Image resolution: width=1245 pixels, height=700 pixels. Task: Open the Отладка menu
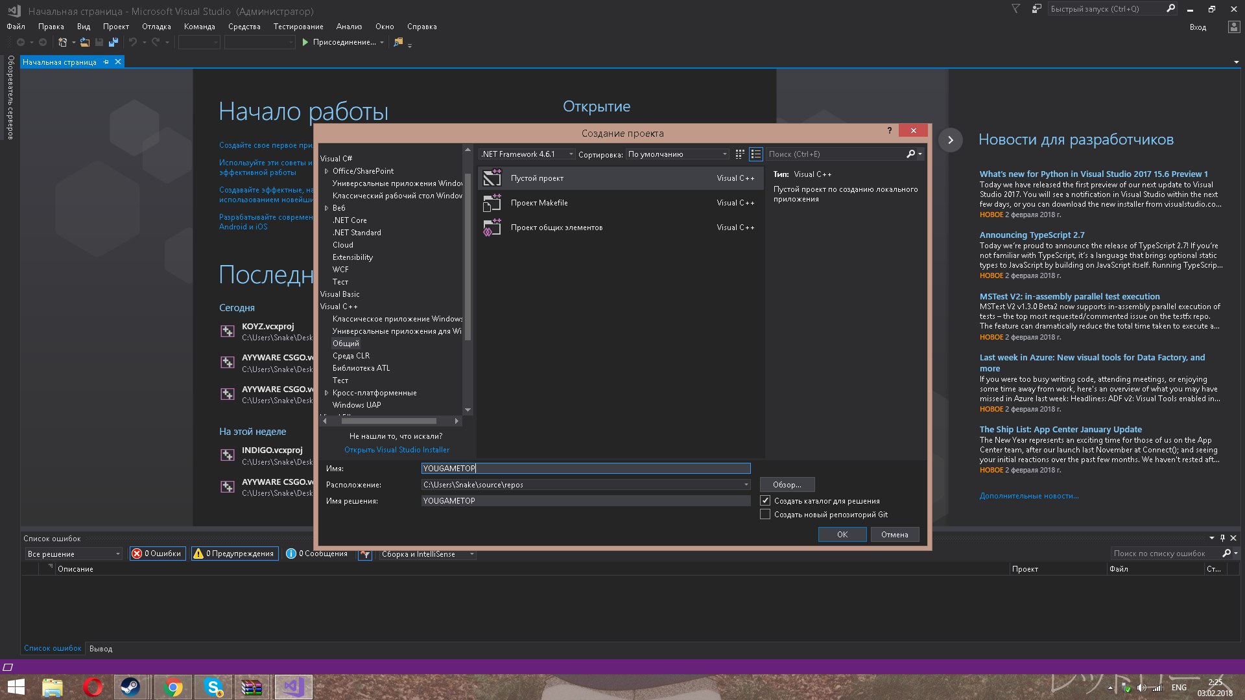coord(156,27)
